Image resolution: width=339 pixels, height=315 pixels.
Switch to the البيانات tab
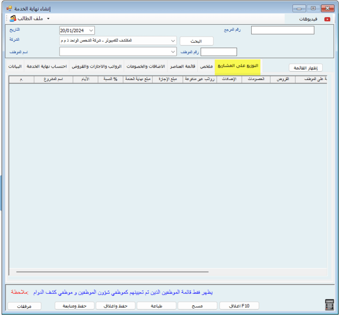(x=15, y=66)
